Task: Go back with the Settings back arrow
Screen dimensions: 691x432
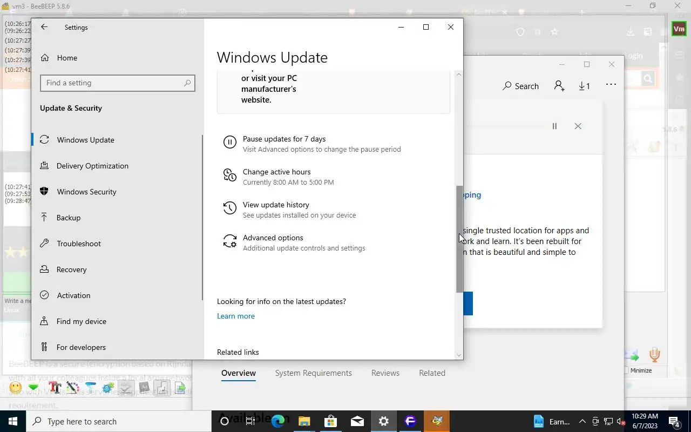Action: click(x=44, y=27)
